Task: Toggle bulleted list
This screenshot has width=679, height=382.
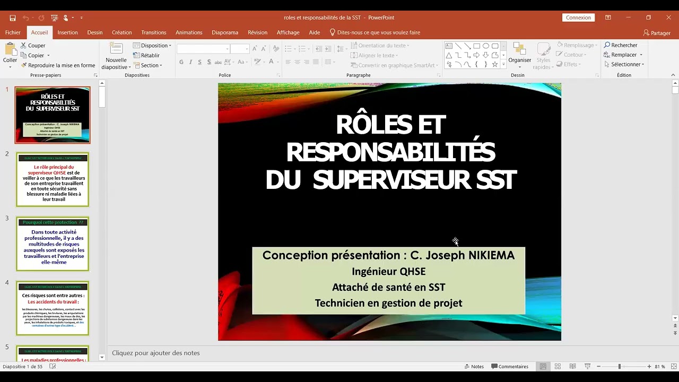Action: pos(288,49)
